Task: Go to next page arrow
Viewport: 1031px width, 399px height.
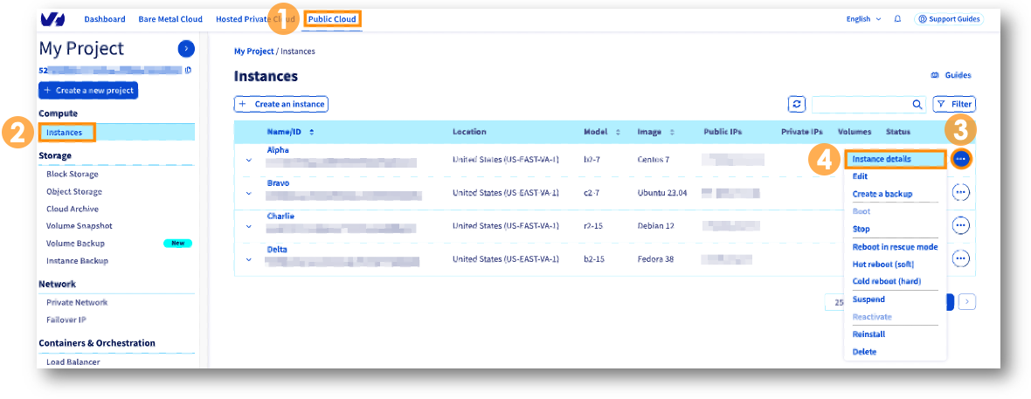Action: point(966,302)
